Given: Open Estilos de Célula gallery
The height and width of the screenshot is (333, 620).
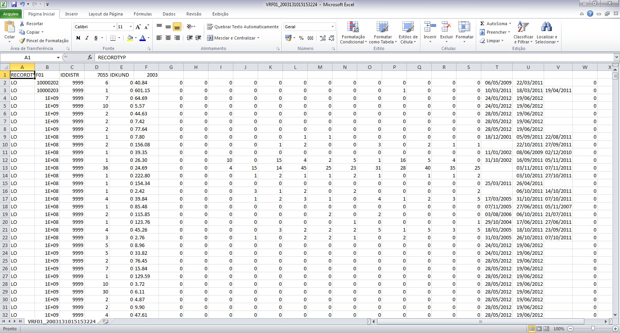Looking at the screenshot, I should coord(408,33).
